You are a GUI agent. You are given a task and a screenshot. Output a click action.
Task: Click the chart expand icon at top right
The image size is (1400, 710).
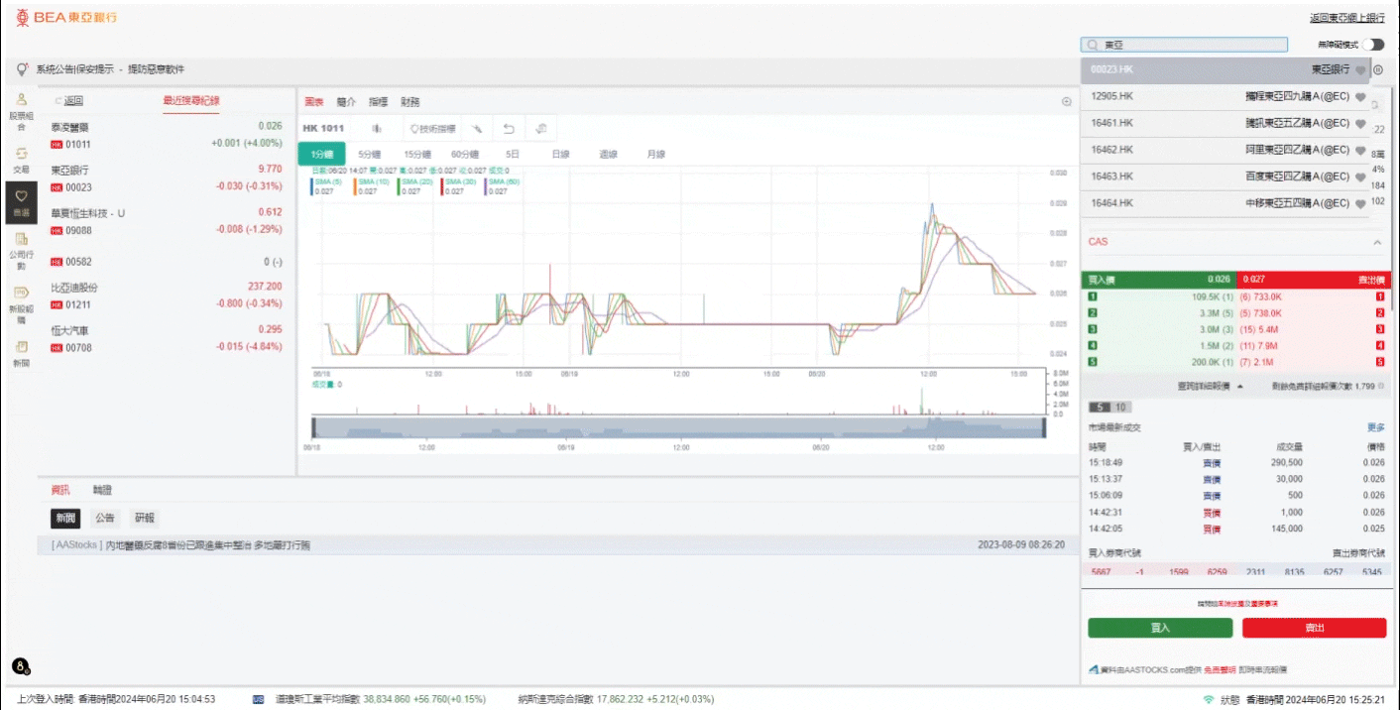1067,101
